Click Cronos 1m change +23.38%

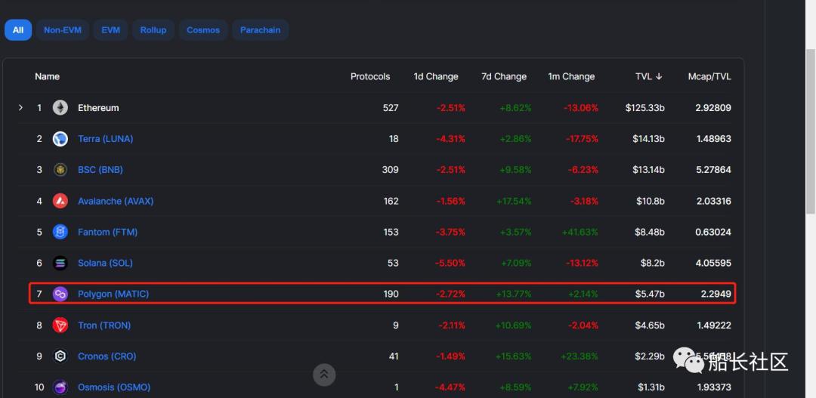point(580,356)
